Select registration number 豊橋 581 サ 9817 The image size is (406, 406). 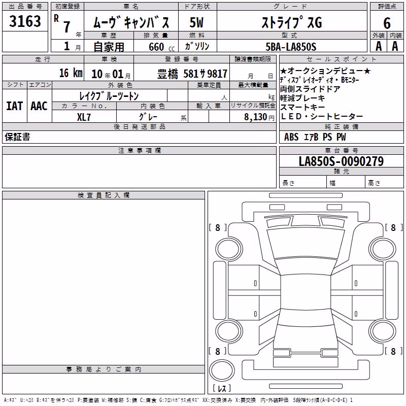click(x=192, y=74)
